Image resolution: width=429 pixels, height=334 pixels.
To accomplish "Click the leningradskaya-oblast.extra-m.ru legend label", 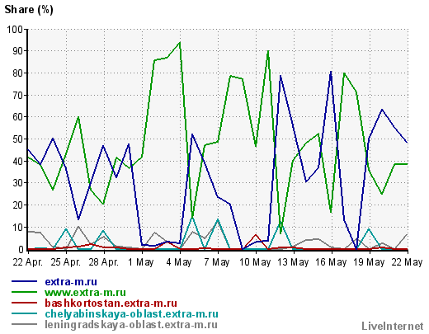I will [131, 325].
